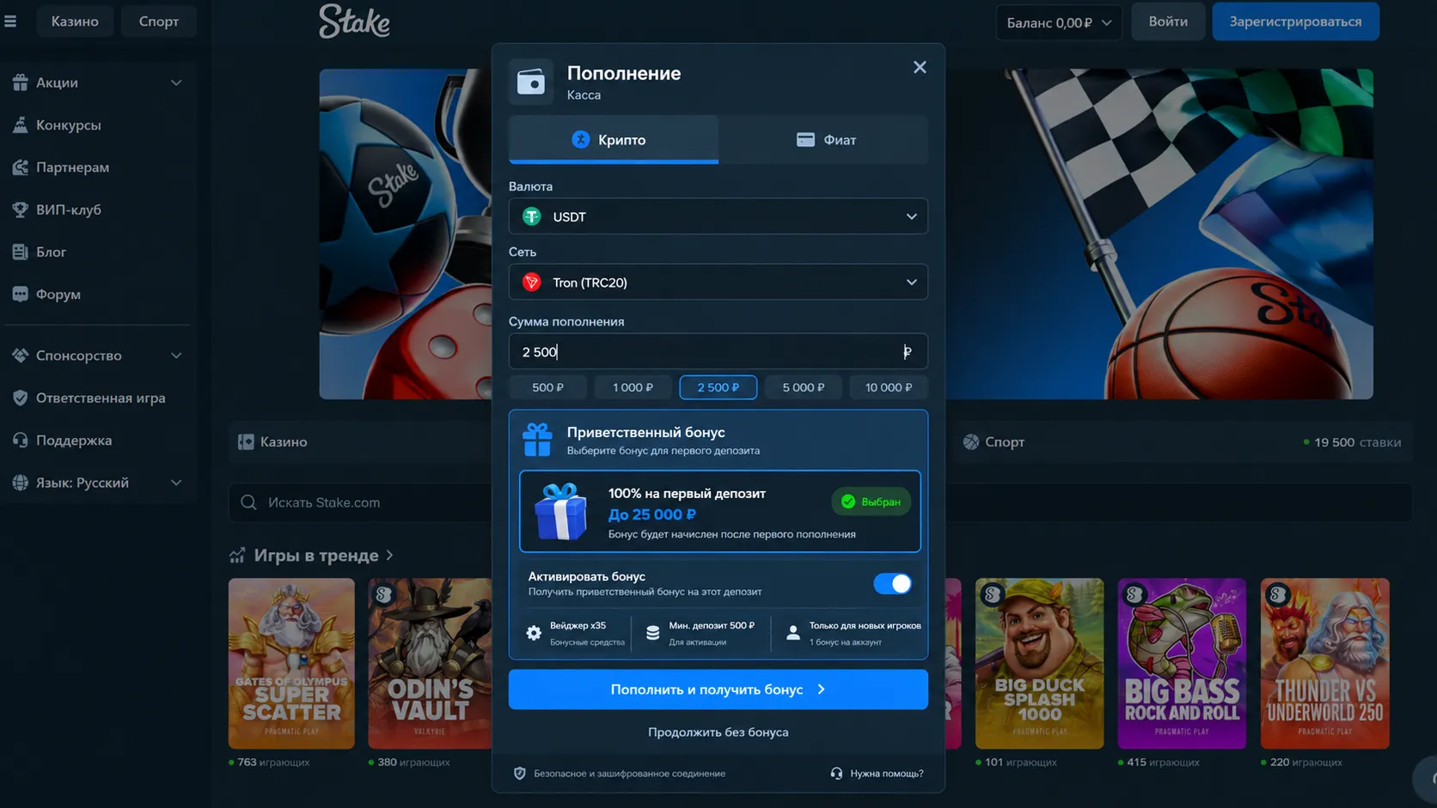
Task: Expand the Акции sidebar section
Action: point(176,82)
